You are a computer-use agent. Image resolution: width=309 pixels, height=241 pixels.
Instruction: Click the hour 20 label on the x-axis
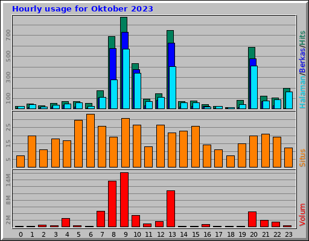[253, 234]
